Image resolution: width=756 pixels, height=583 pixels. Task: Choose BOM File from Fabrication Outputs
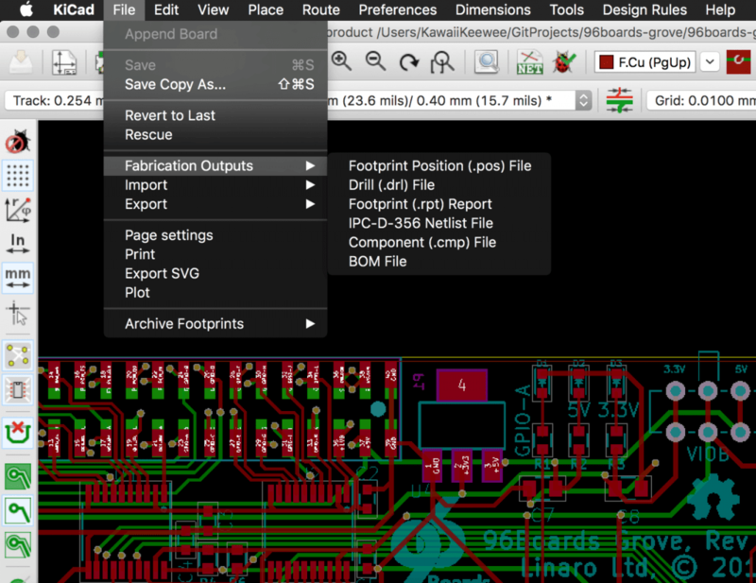point(377,261)
